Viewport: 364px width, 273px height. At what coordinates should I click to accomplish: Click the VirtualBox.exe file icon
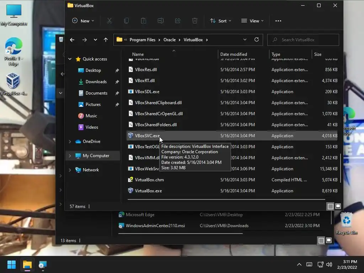[131, 191]
